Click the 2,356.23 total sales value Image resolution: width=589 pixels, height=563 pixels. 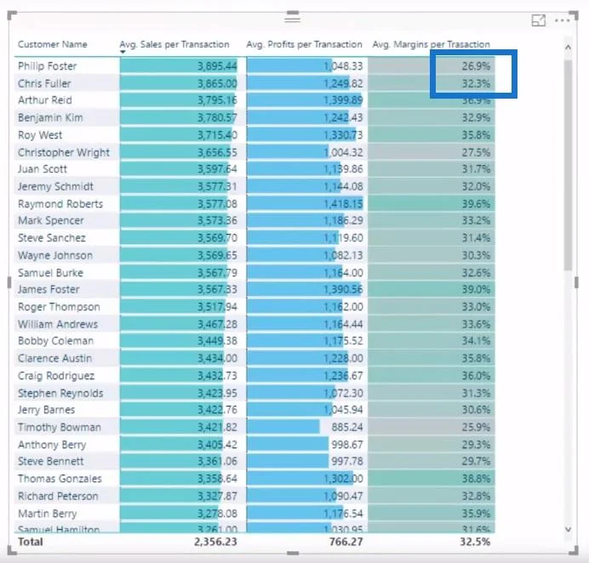click(x=215, y=542)
